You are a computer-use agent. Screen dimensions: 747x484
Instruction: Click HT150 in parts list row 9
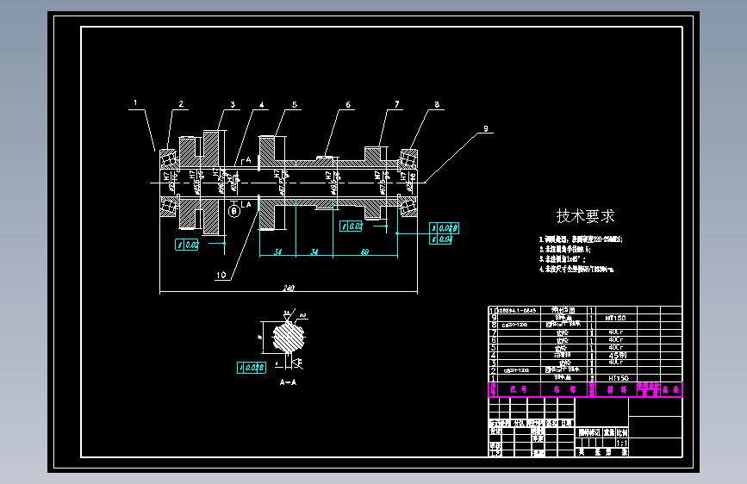[615, 318]
